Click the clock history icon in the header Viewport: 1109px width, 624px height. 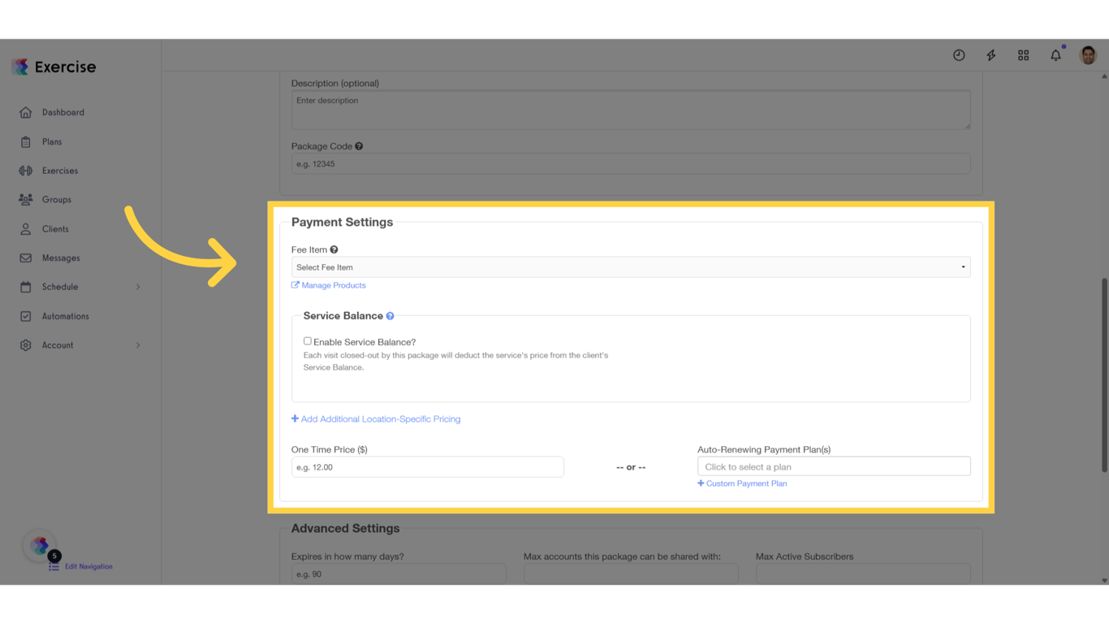coord(959,54)
